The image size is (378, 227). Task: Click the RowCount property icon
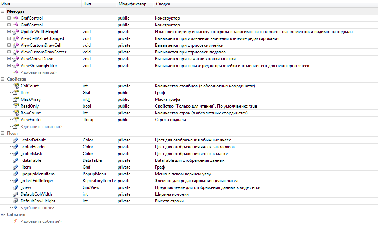pos(16,113)
